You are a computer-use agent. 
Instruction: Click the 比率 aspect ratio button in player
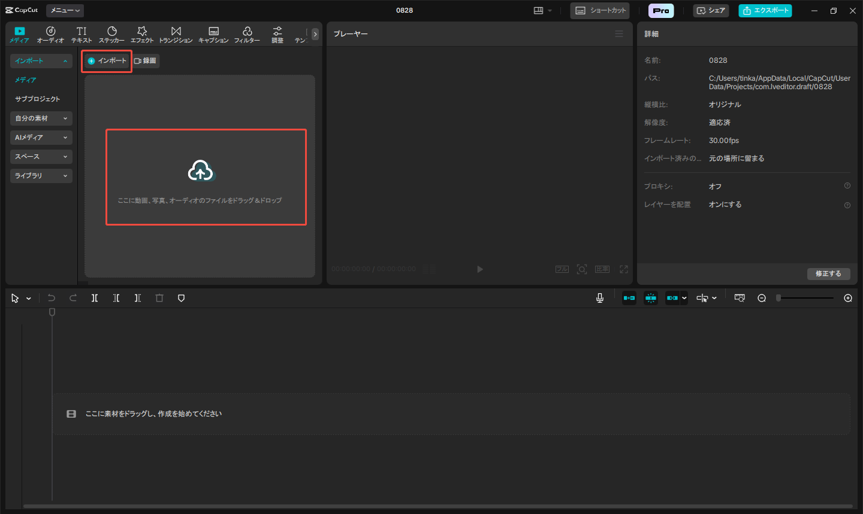[602, 269]
